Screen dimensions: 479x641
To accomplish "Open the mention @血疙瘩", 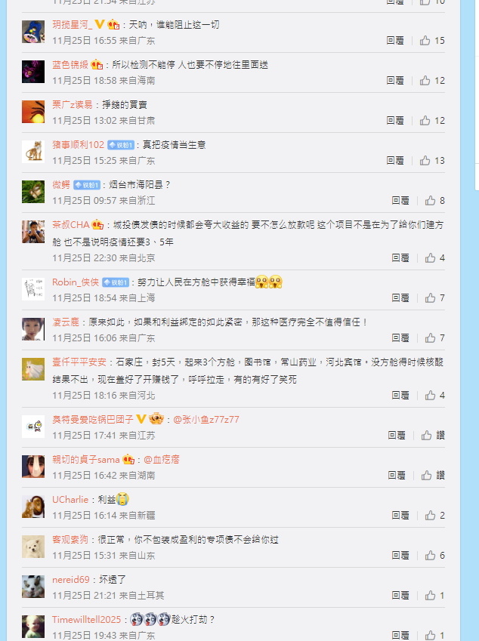I will coord(162,460).
